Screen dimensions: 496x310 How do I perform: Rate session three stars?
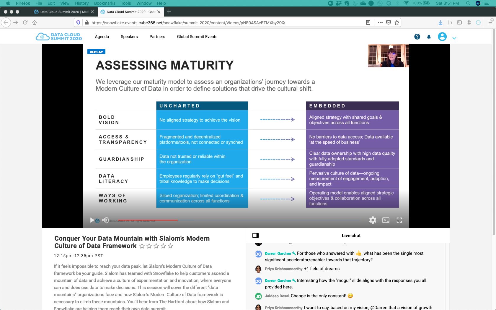click(156, 246)
